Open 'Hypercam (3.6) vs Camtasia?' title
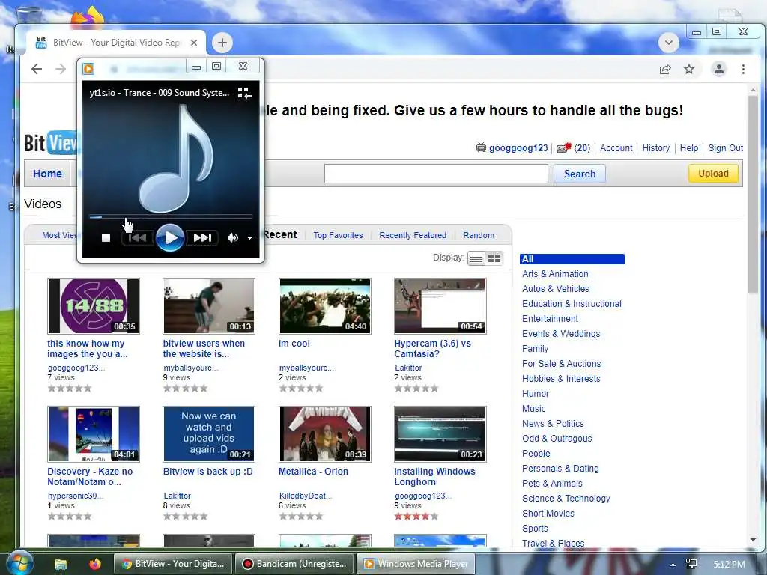This screenshot has width=767, height=575. pyautogui.click(x=432, y=349)
